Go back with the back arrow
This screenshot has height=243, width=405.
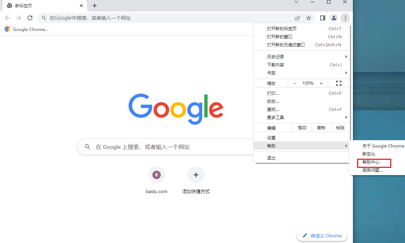7,18
